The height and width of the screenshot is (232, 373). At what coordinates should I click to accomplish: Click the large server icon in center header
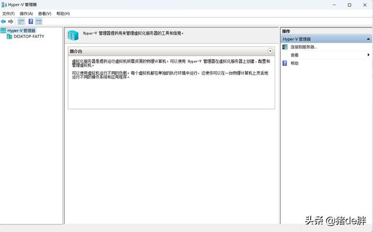(73, 36)
